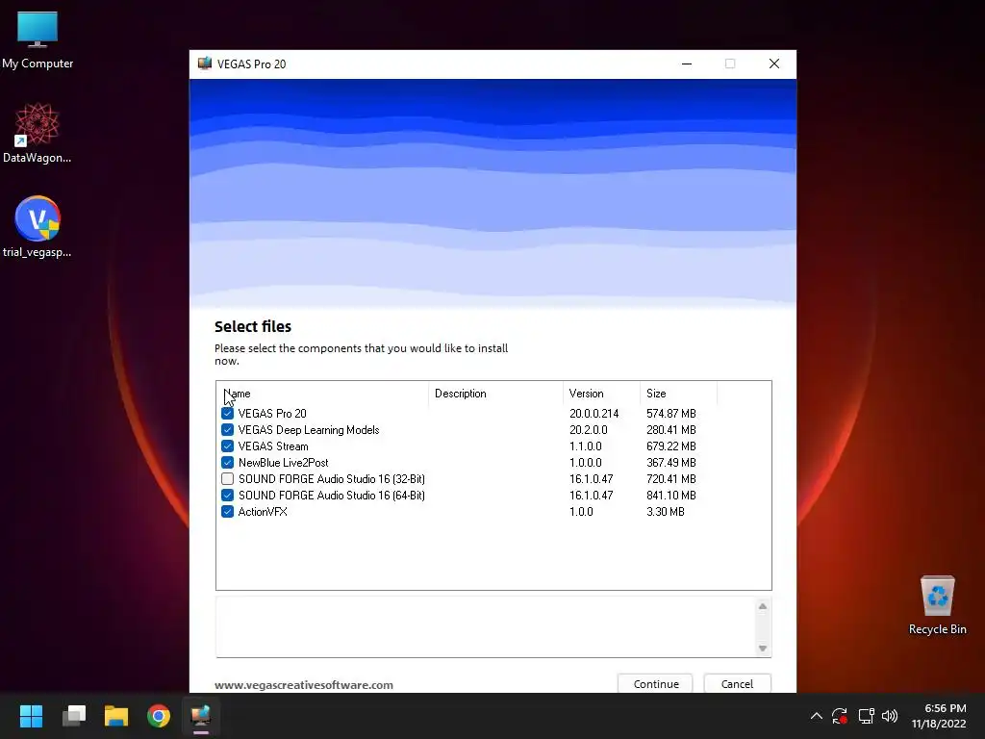Select the DataWagon desktop shortcut
985x739 pixels.
[38, 133]
